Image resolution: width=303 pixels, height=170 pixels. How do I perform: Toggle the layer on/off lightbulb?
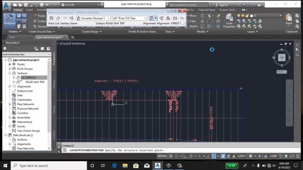click(x=239, y=16)
